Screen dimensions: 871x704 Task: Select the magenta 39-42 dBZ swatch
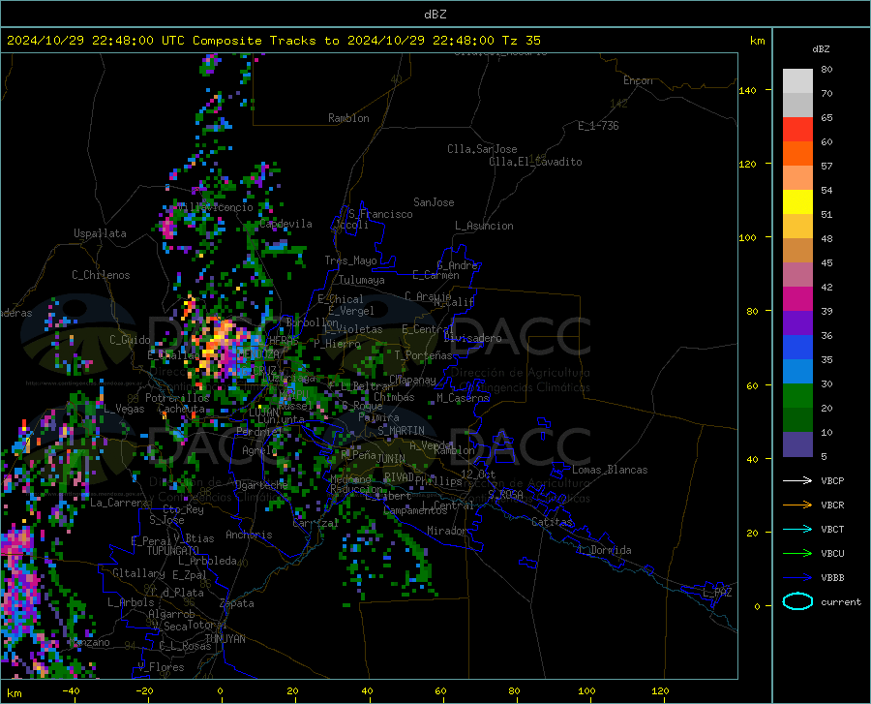coord(797,299)
